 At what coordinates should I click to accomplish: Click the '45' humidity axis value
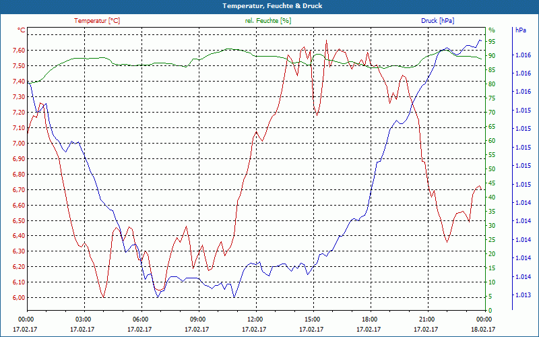coord(492,183)
